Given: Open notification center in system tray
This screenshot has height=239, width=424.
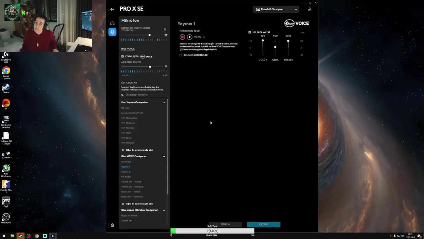Looking at the screenshot, I should 419,236.
